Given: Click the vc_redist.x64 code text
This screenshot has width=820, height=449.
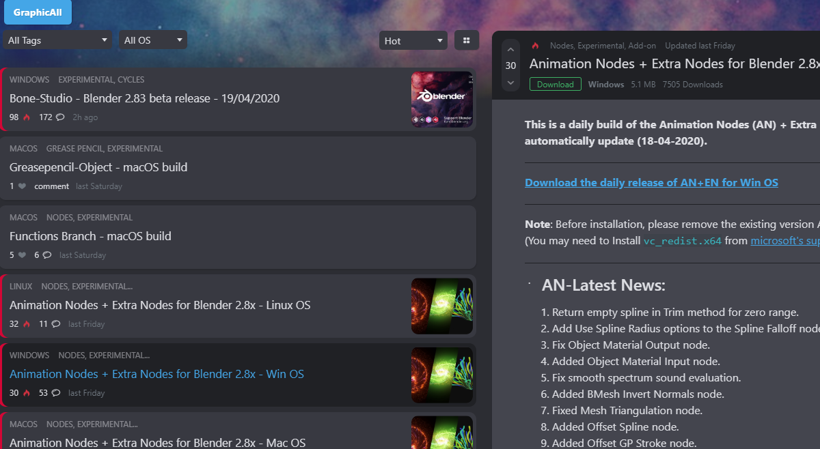Looking at the screenshot, I should 682,241.
